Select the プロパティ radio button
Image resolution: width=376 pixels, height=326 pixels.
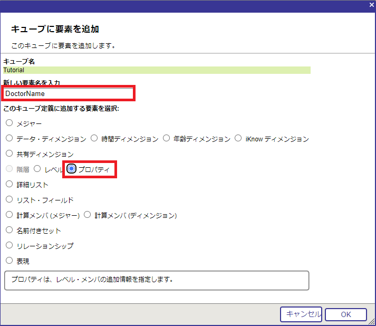[72, 169]
